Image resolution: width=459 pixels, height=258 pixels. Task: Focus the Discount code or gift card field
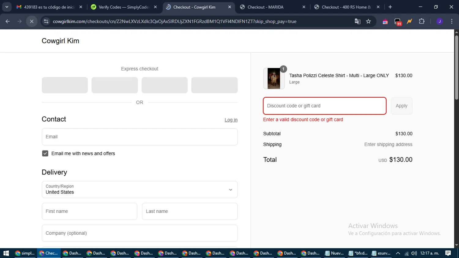[x=325, y=106]
